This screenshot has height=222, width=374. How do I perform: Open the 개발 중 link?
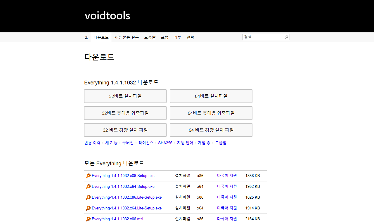204,143
